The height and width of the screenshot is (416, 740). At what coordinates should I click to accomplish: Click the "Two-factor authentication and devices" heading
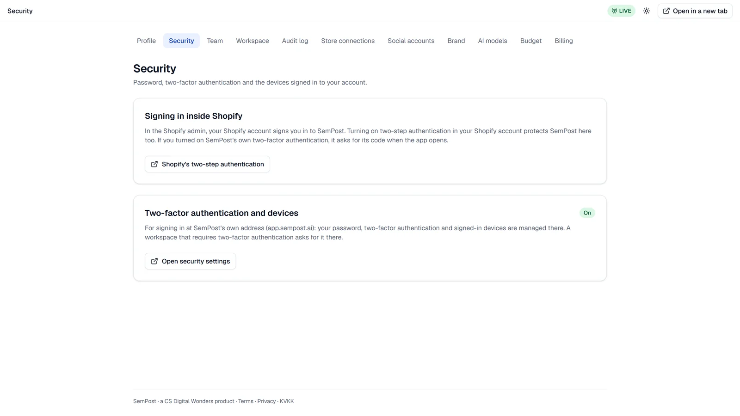click(x=222, y=213)
